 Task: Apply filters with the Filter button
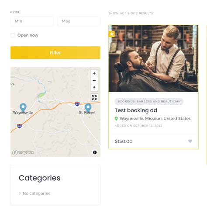(x=55, y=53)
